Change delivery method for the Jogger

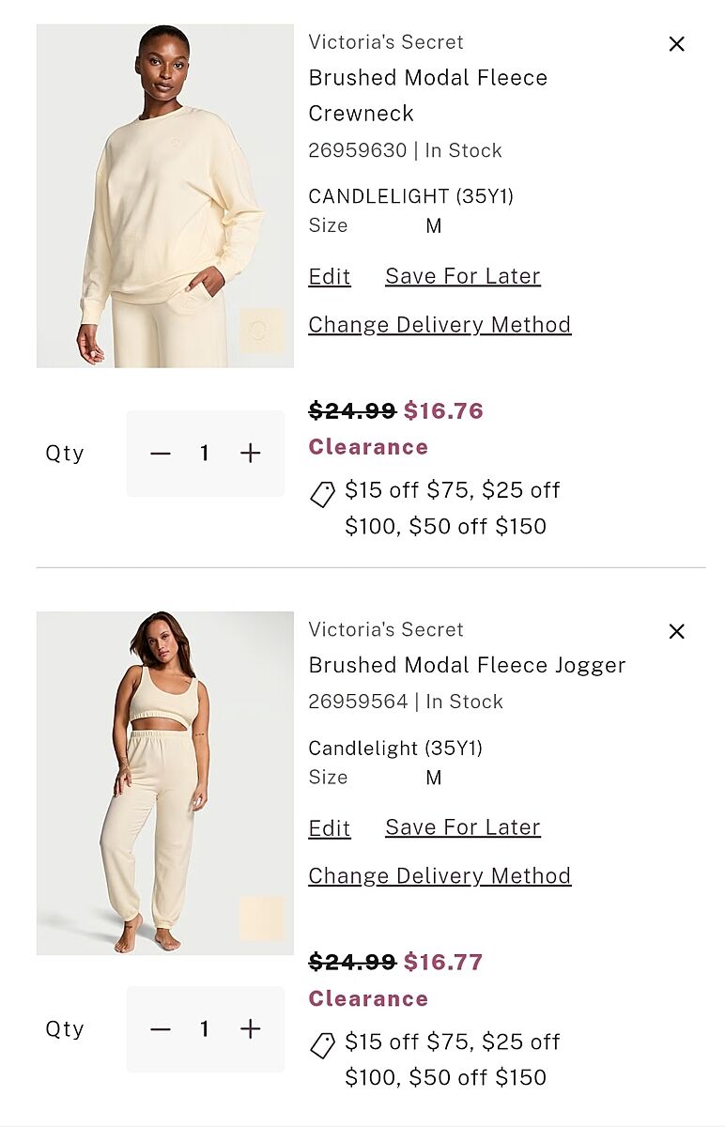(440, 876)
